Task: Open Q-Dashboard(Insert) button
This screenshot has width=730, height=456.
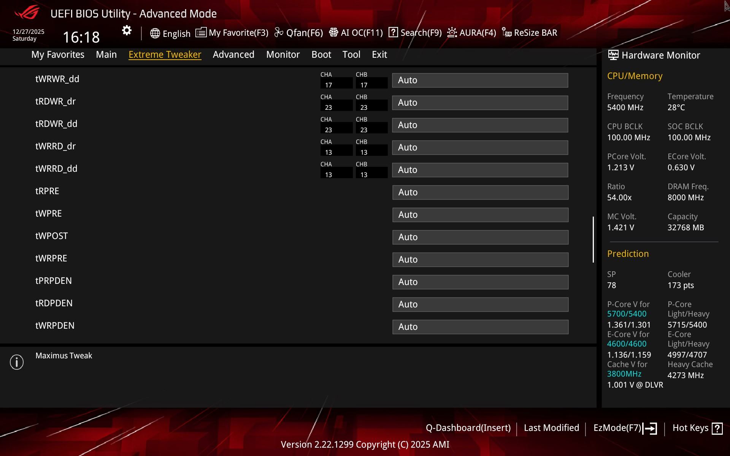Action: pos(468,428)
